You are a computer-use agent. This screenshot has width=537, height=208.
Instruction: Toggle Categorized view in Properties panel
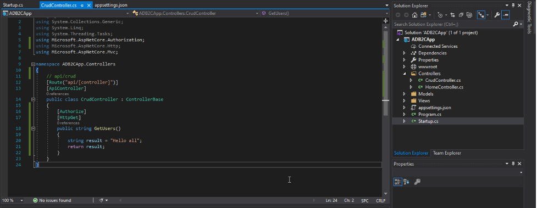pos(397,182)
